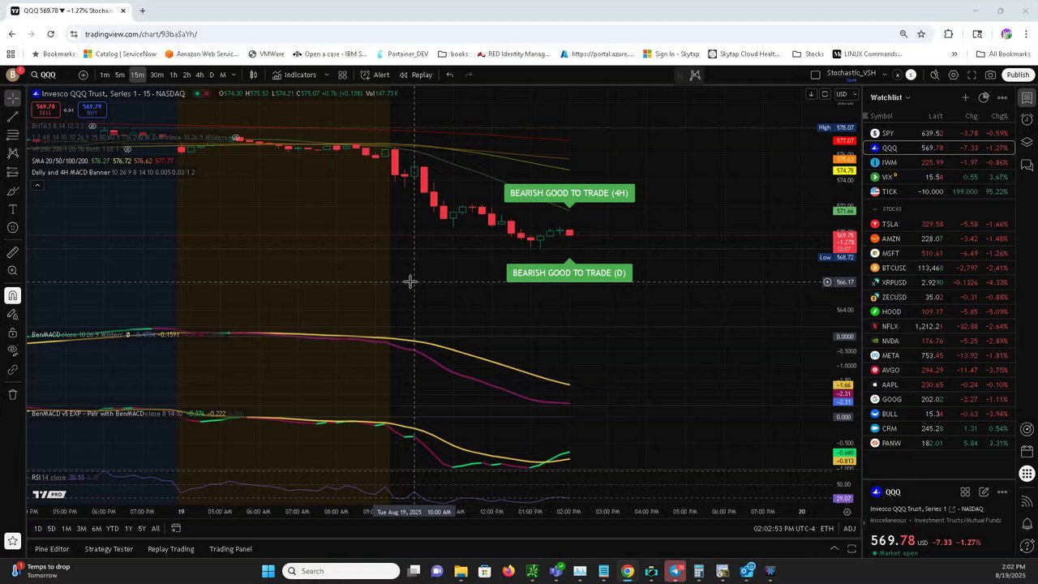The width and height of the screenshot is (1038, 584).
Task: Open the Strategy Tester tab
Action: (x=109, y=549)
